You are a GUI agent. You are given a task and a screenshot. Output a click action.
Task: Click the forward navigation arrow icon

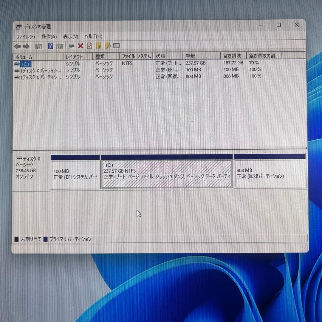point(27,46)
